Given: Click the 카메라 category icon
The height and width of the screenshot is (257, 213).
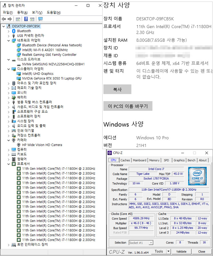Looking at the screenshot, I should point(14,140).
